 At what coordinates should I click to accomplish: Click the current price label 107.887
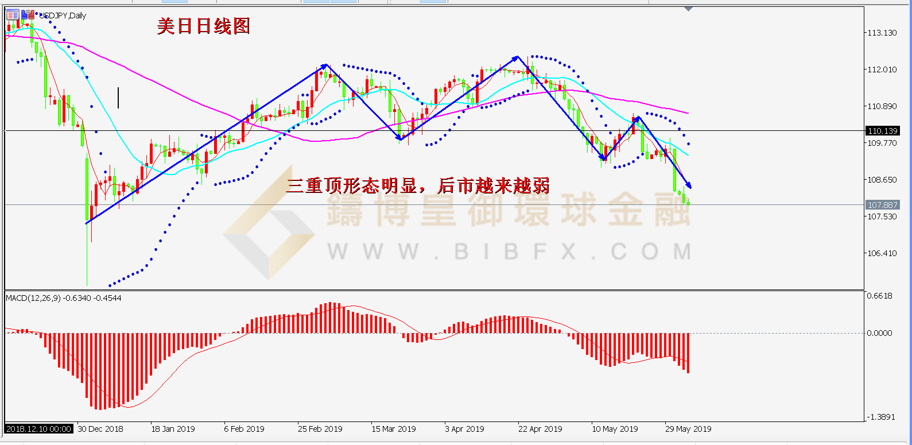pos(882,205)
